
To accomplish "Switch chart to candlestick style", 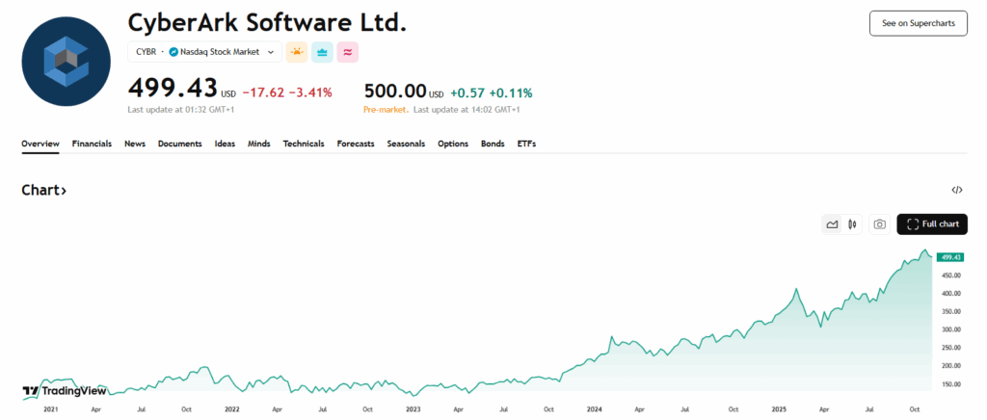I will (852, 224).
